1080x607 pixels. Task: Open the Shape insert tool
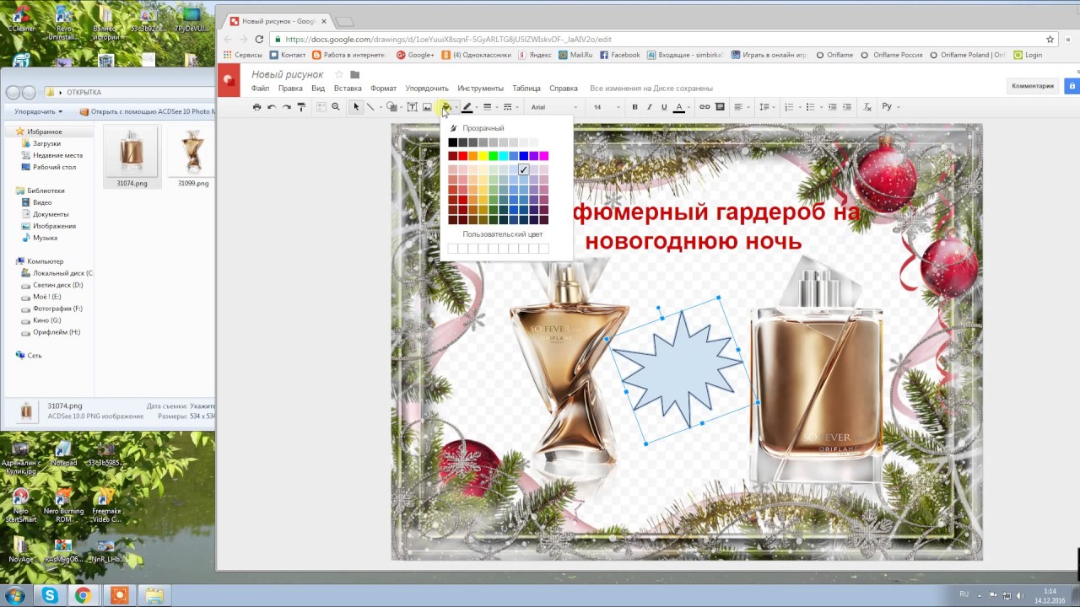point(392,107)
